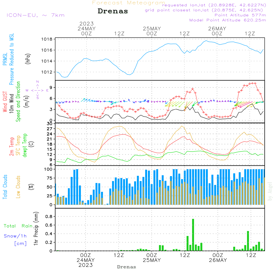The width and height of the screenshot is (276, 276).
Task: Click the 'Wind GUST' legend label
Action: 5,102
